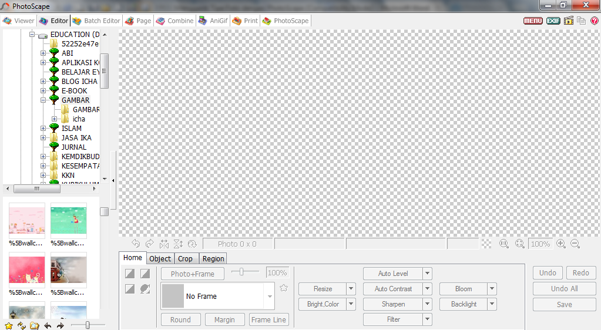Expand the icha subfolder node
The width and height of the screenshot is (601, 330).
click(55, 119)
